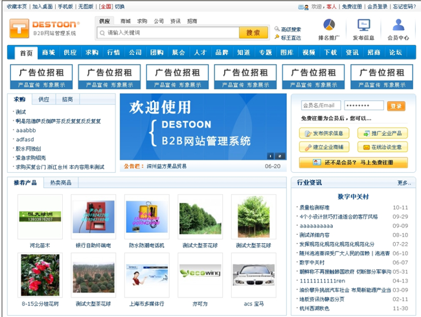Image resolution: width=421 pixels, height=317 pixels.
Task: Click the 建立企业商铺 button
Action: [324, 147]
